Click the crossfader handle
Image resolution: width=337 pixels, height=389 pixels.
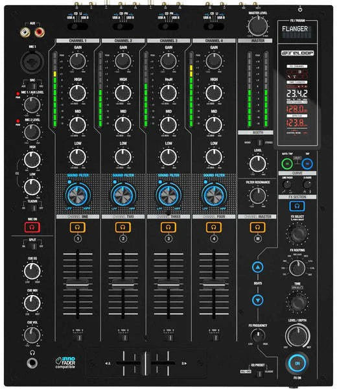click(146, 364)
